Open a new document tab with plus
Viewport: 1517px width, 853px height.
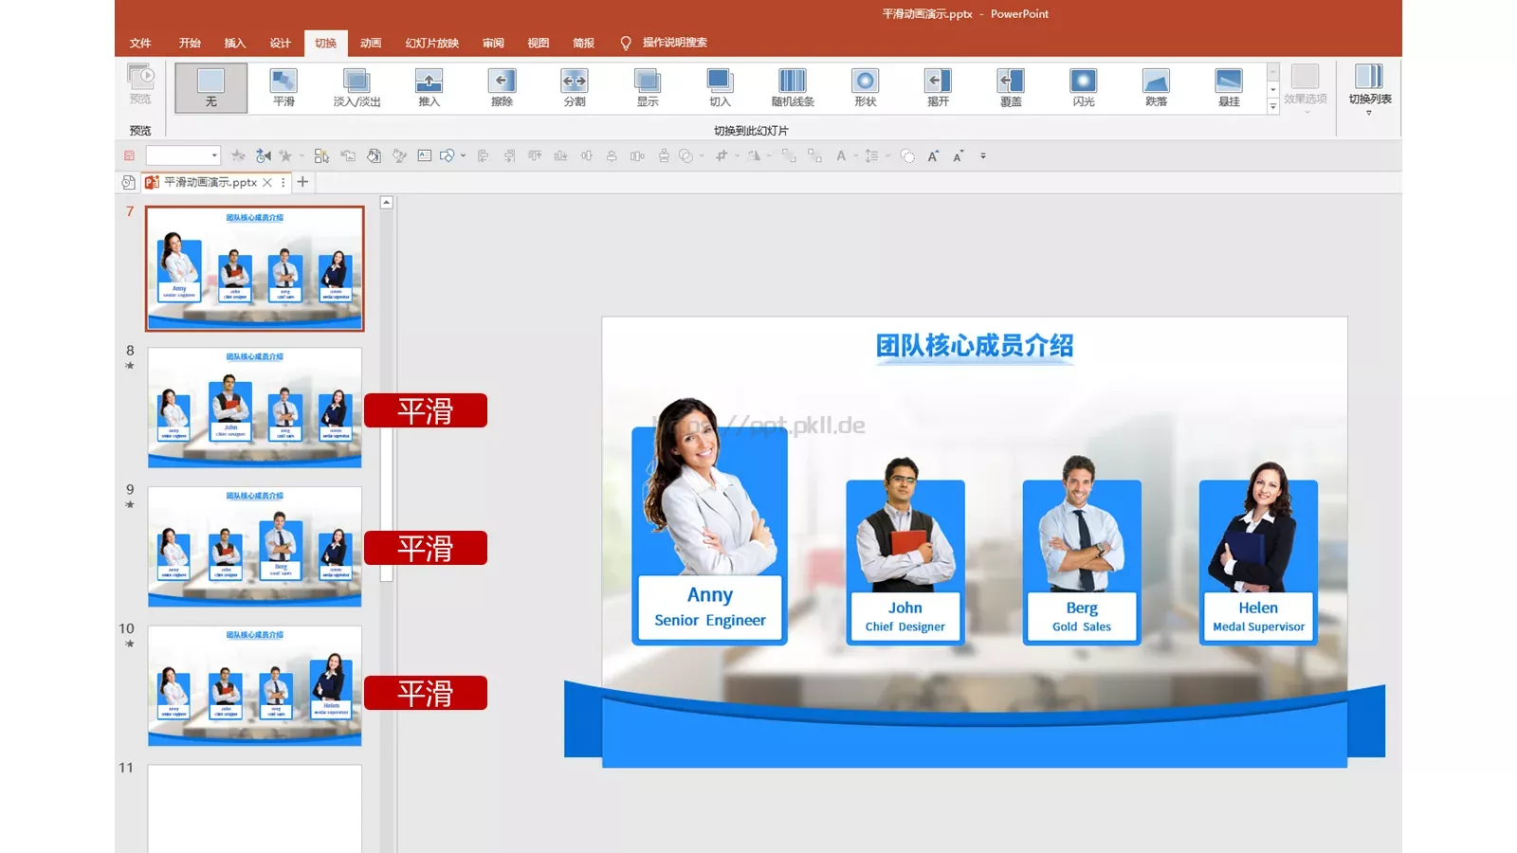tap(302, 182)
